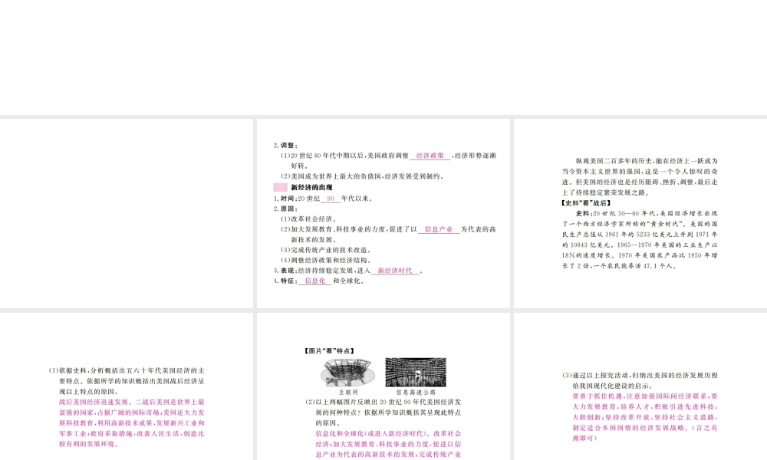Select the slide thumbnail titled 【图片"看"特点】
The width and height of the screenshot is (767, 460).
point(383,386)
